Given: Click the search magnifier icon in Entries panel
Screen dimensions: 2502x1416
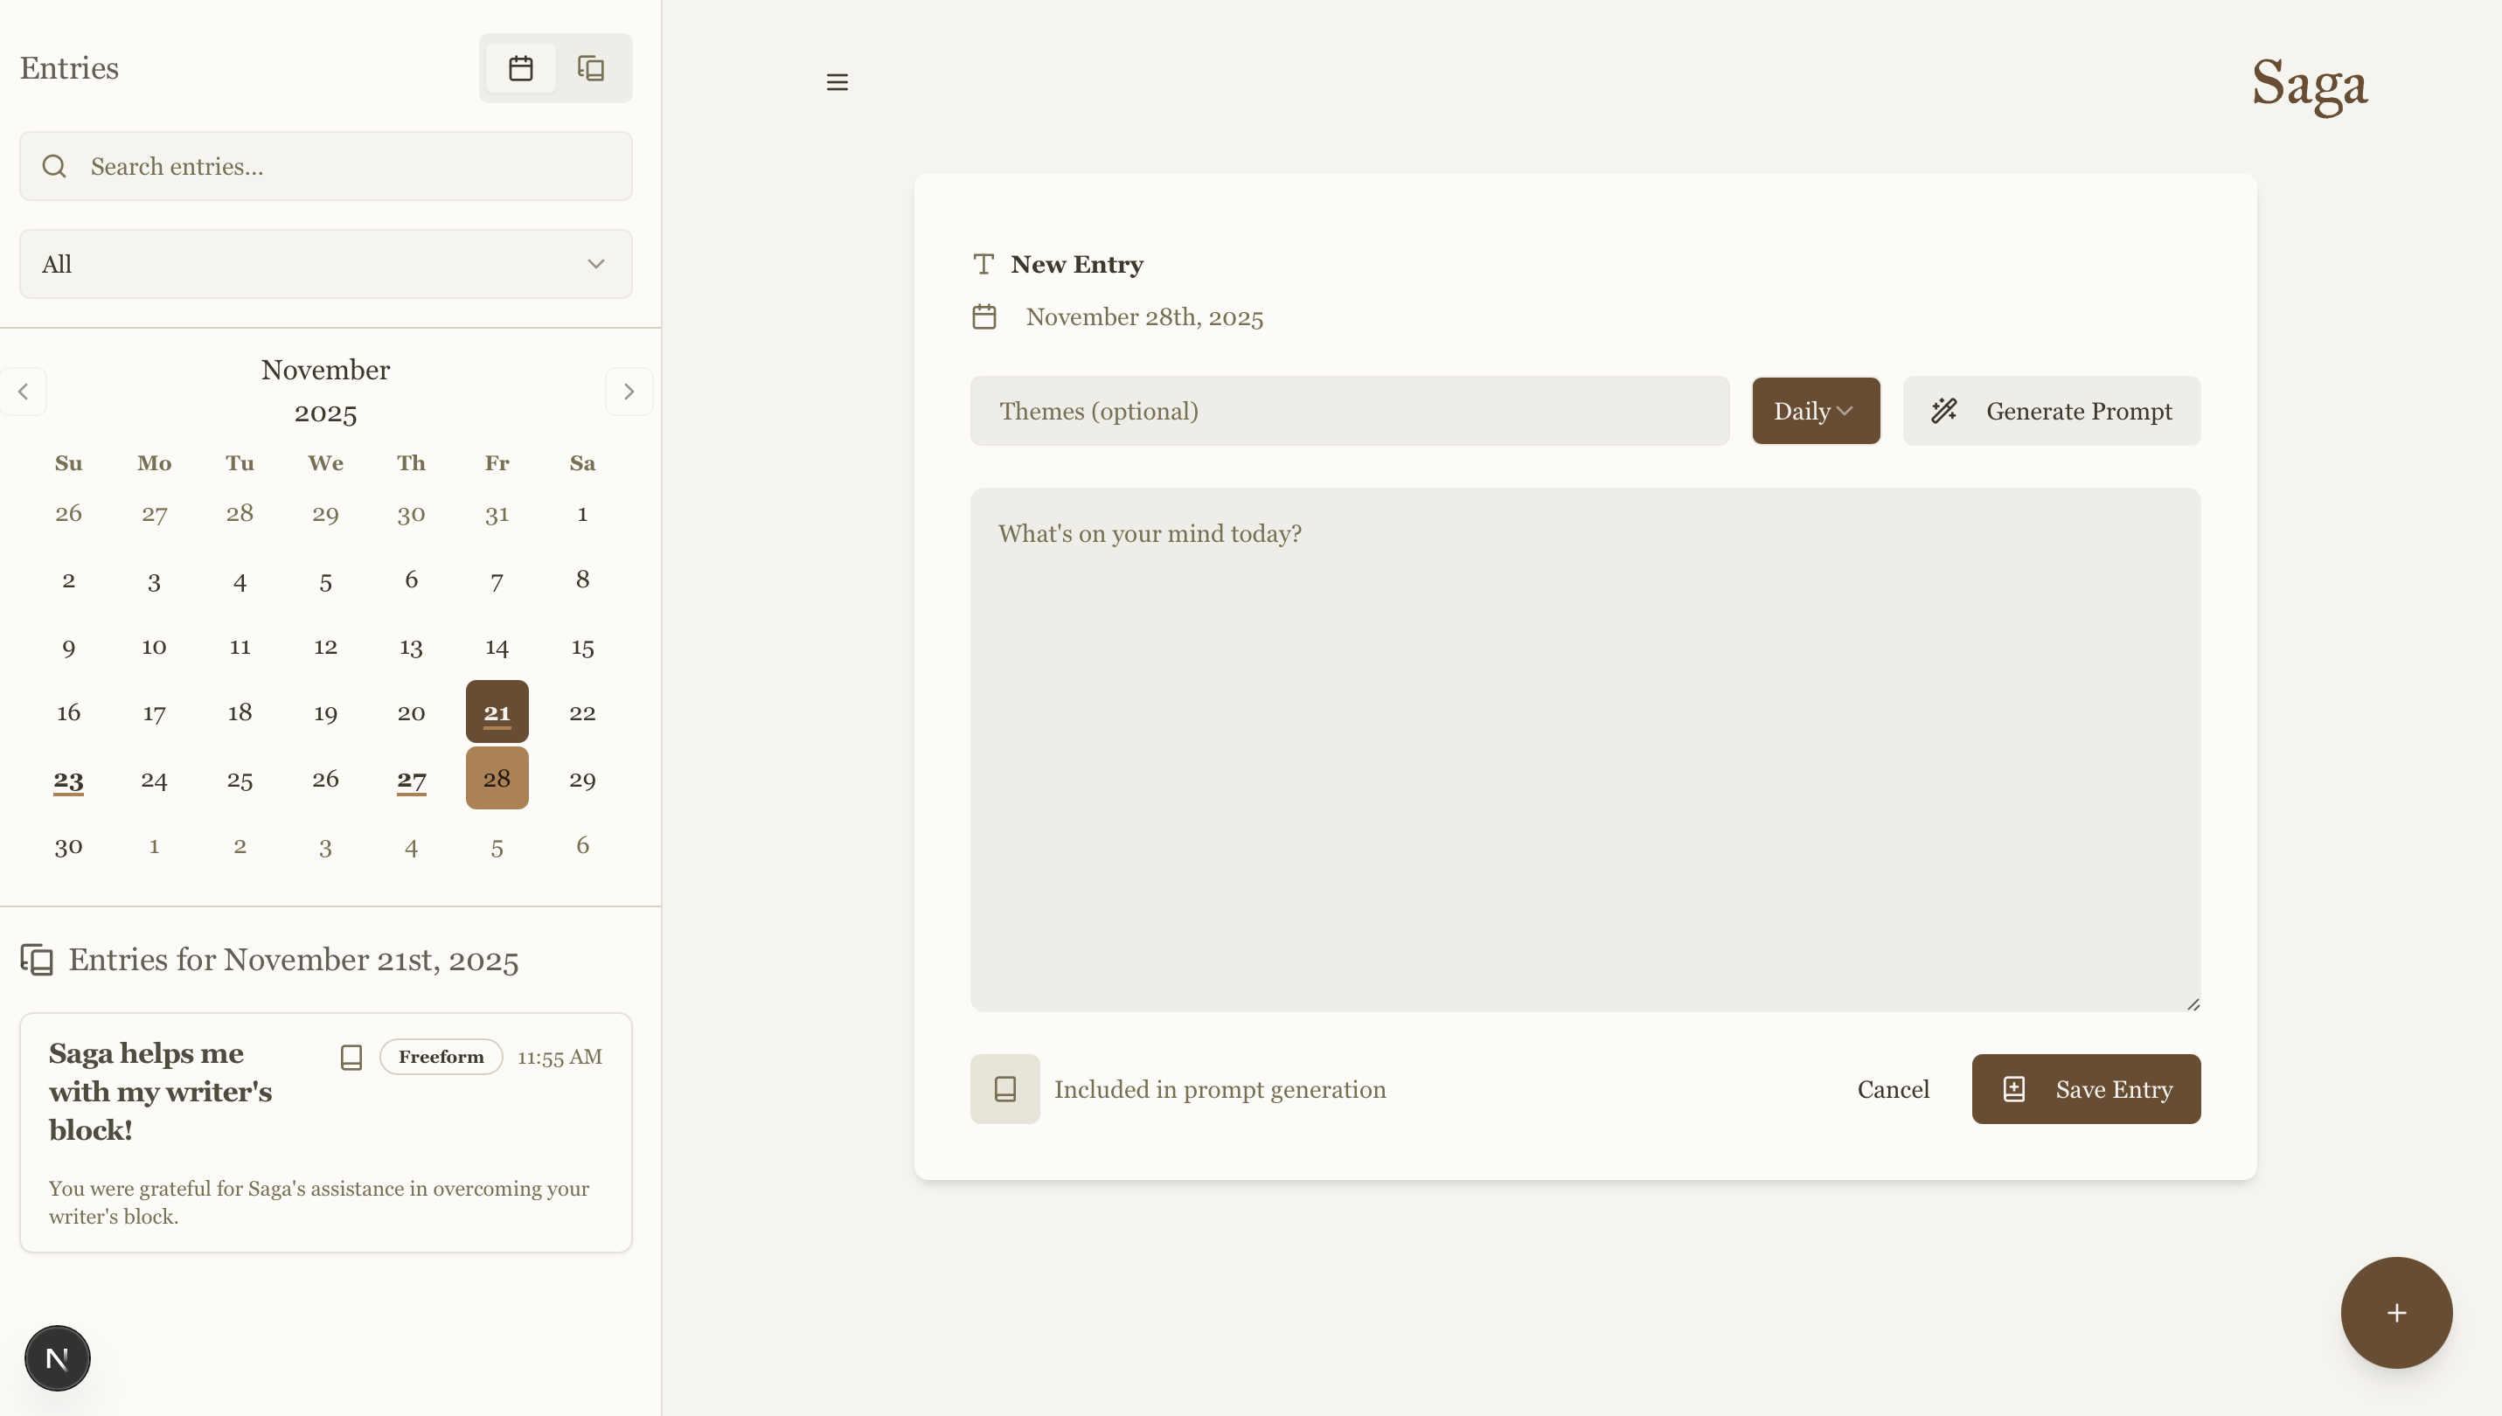Looking at the screenshot, I should click(x=54, y=166).
